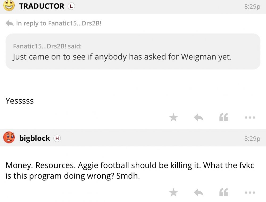Viewport: 266px width, 202px height.
Task: Star TRADUCTOR's 'Yesssss' post
Action: click(x=174, y=117)
